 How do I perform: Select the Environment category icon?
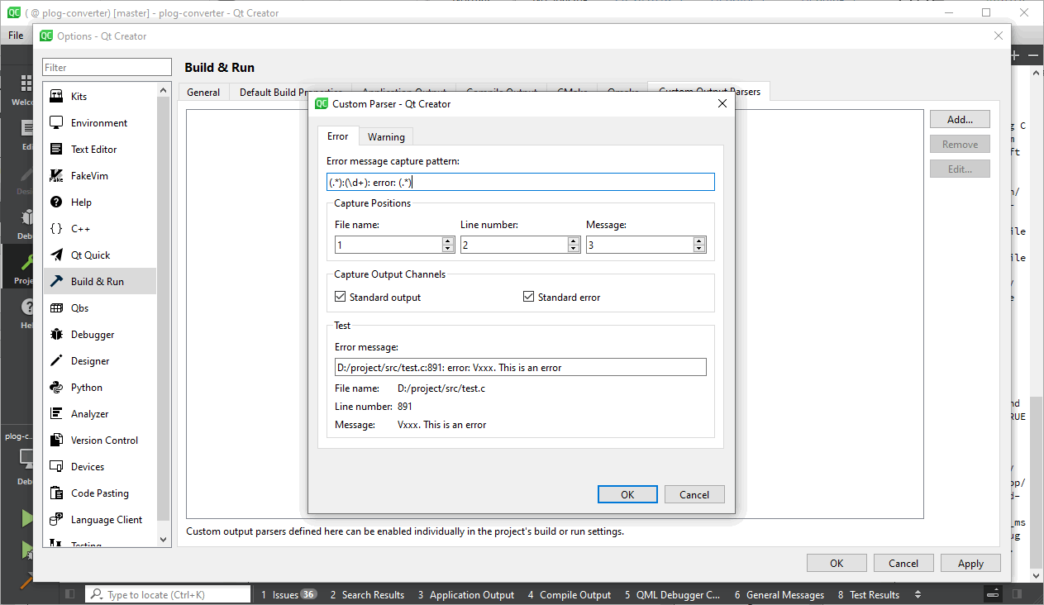(x=56, y=123)
